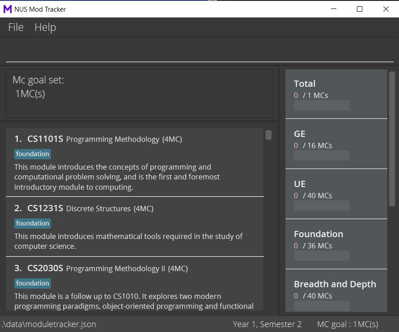Click the NUS Mod Tracker app icon

(7, 9)
